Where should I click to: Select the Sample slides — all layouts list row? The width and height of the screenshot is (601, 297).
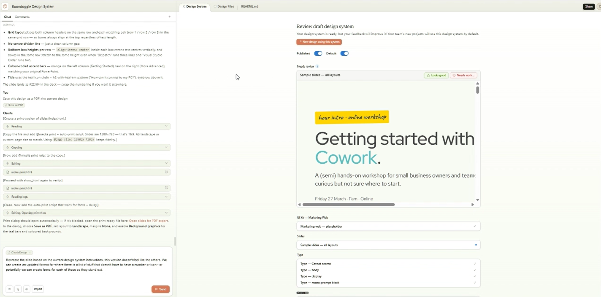(388, 245)
